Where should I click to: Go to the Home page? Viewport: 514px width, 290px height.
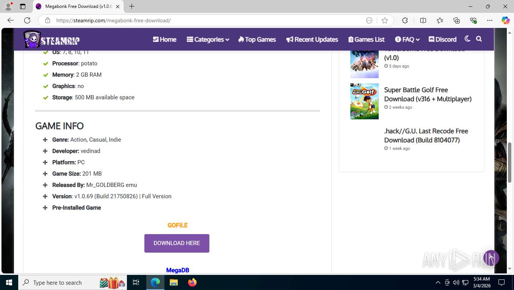[164, 39]
